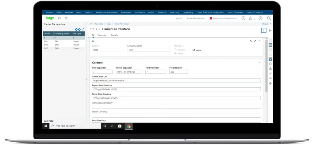
Task: Open the favorites dropdown arrow beside star
Action: coord(255,19)
